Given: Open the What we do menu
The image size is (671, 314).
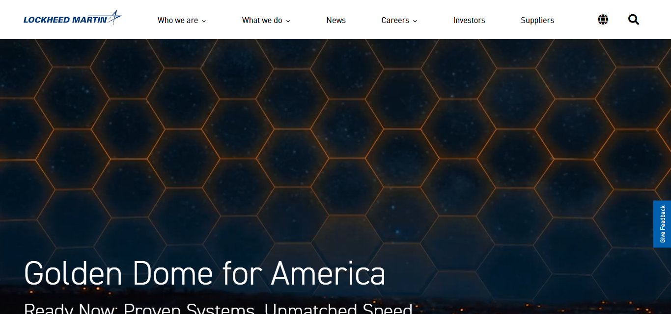Looking at the screenshot, I should pos(262,20).
